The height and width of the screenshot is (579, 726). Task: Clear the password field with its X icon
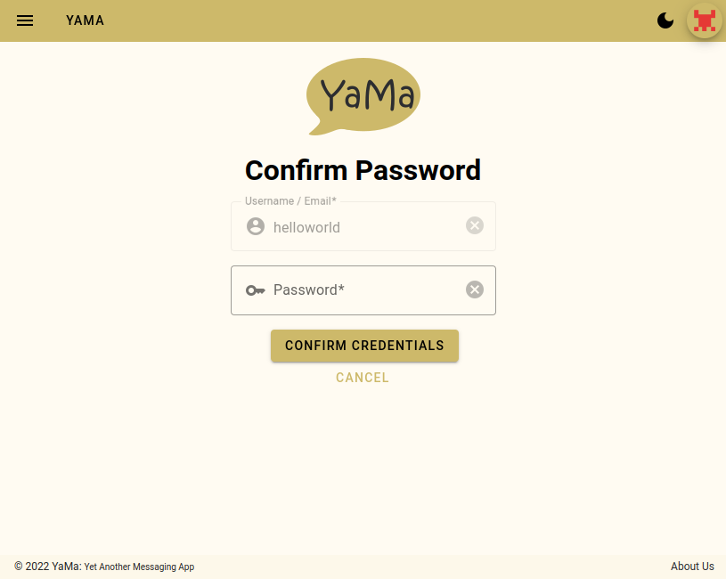475,289
